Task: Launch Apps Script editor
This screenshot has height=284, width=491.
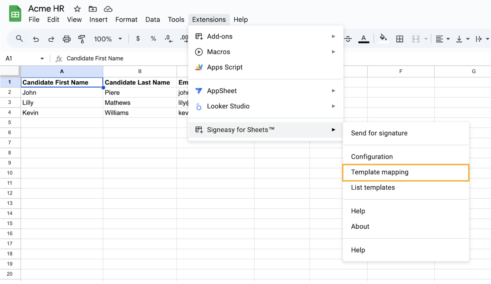Action: point(266,67)
